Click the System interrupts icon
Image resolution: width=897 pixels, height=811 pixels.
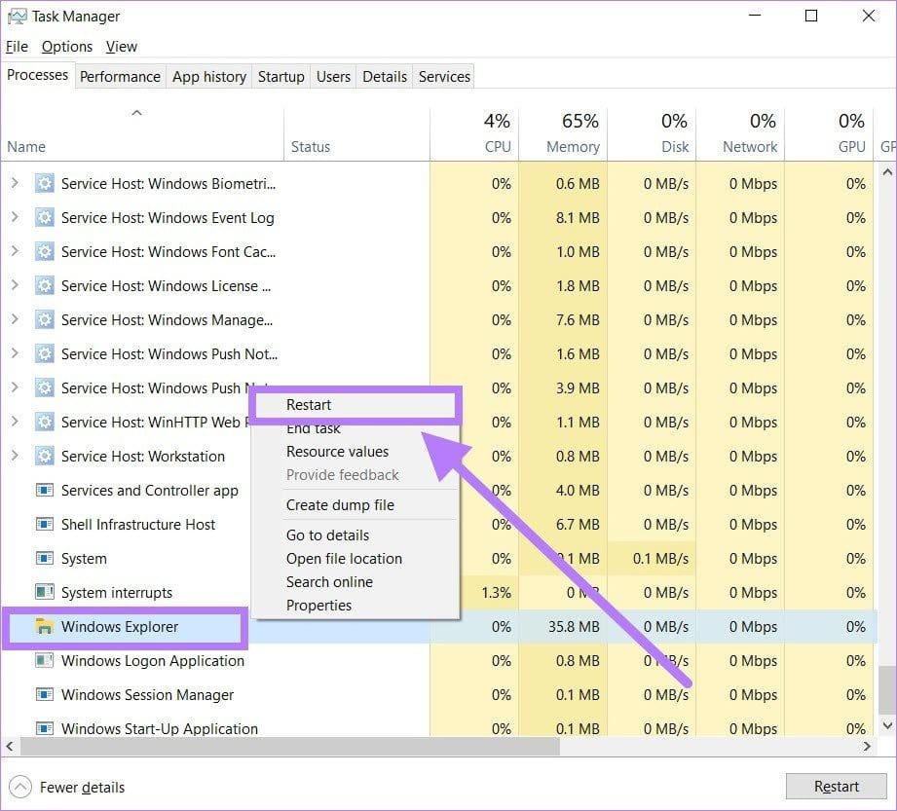[x=44, y=591]
